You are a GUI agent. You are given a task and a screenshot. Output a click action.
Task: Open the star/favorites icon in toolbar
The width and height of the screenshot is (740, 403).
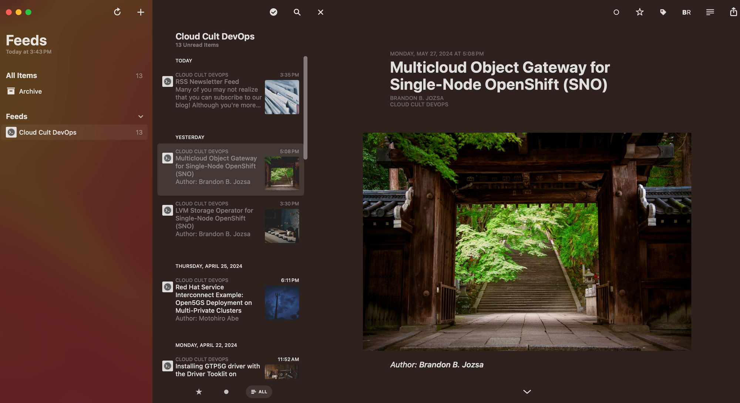(x=640, y=13)
